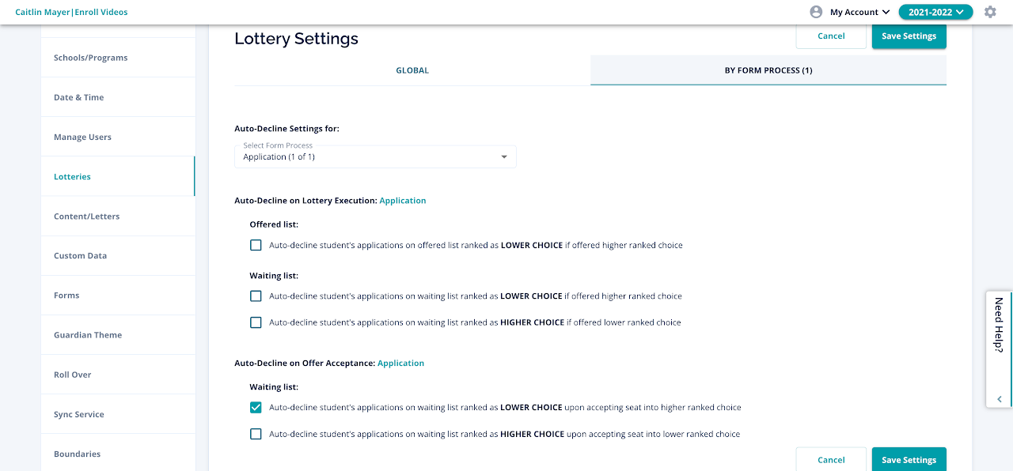Screen dimensions: 1013x471
Task: Open the My Account dropdown menu
Action: (x=859, y=12)
